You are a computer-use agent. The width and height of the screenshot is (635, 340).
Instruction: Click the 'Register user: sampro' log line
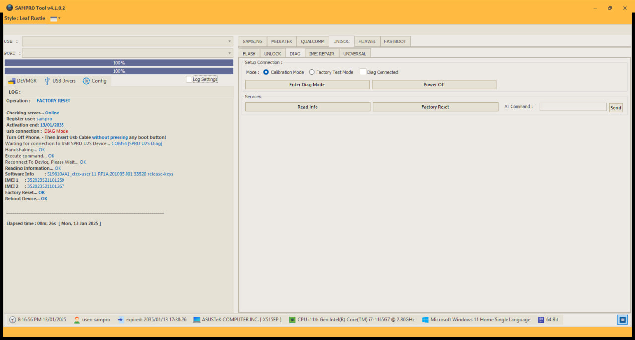[x=29, y=119]
